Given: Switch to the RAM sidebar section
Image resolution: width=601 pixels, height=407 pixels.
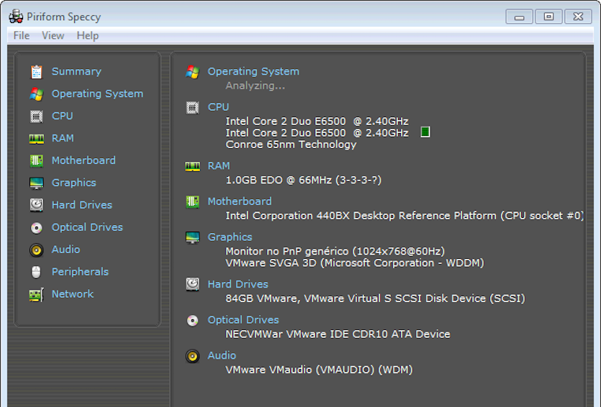Looking at the screenshot, I should click(x=63, y=138).
